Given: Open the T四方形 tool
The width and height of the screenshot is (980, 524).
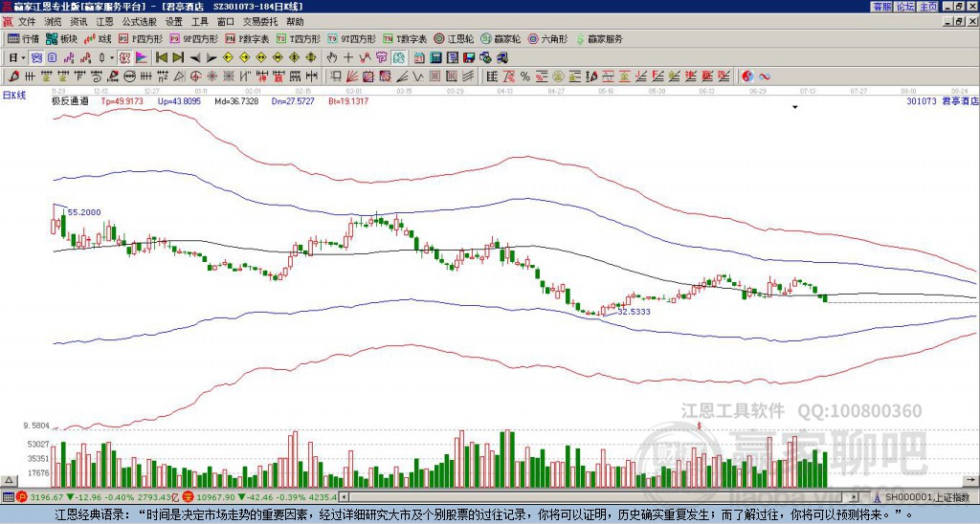Looking at the screenshot, I should (x=298, y=38).
